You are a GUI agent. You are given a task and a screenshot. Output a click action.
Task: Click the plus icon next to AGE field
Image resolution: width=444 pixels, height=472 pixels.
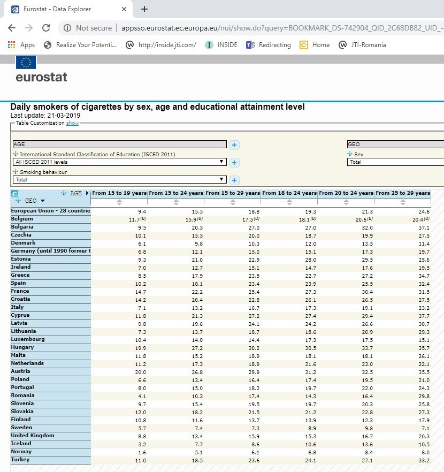point(234,144)
